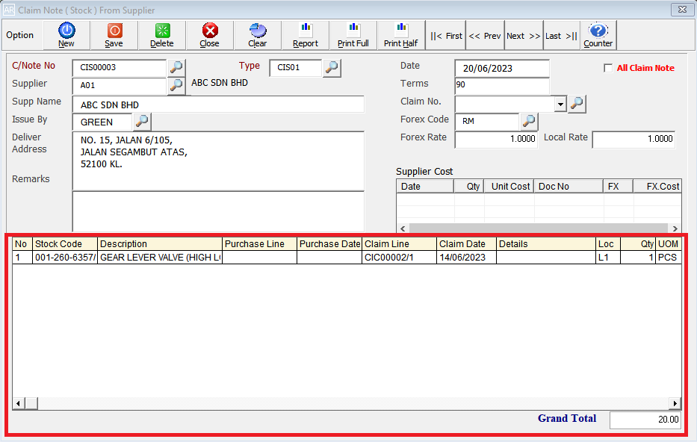Go to Last record
The image size is (697, 442).
click(x=562, y=35)
